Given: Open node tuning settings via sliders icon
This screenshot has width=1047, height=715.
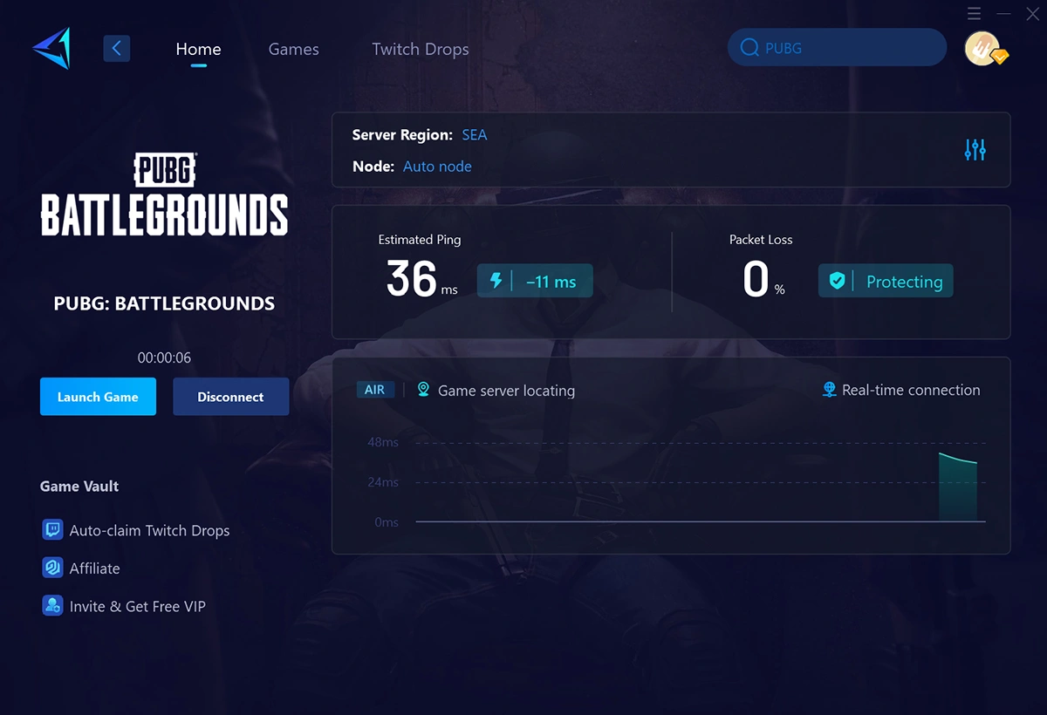Looking at the screenshot, I should pos(975,149).
